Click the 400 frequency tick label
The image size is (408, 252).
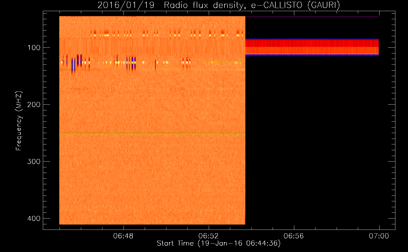[x=34, y=218]
